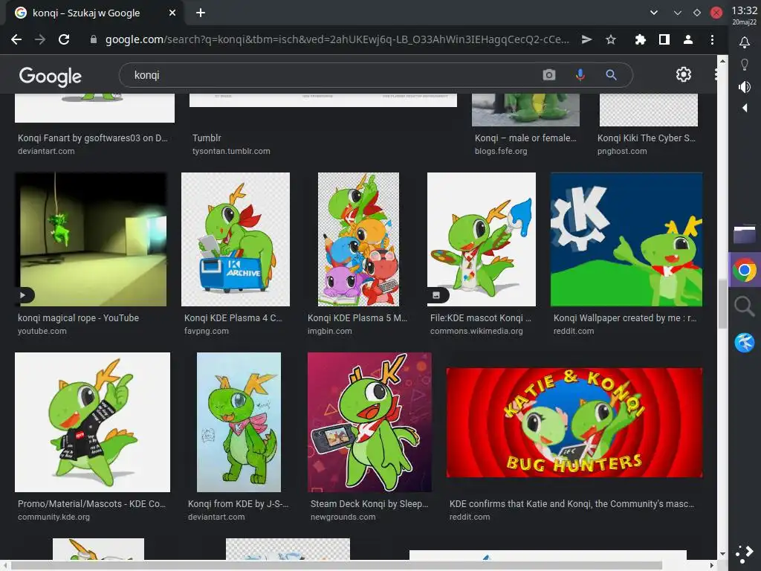This screenshot has width=761, height=571.
Task: Click the Tumblr result title
Action: point(207,138)
